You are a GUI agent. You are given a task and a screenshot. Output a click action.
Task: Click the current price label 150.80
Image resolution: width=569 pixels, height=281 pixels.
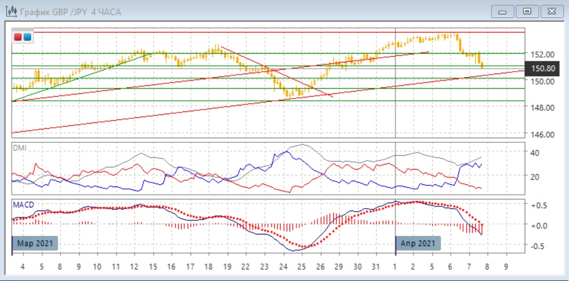(541, 68)
